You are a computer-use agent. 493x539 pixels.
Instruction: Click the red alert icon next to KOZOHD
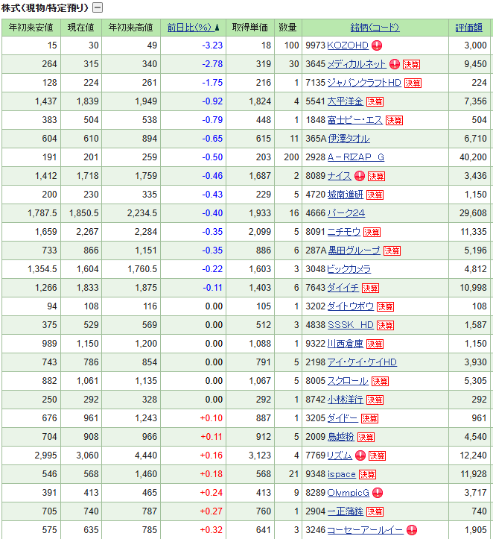[377, 45]
